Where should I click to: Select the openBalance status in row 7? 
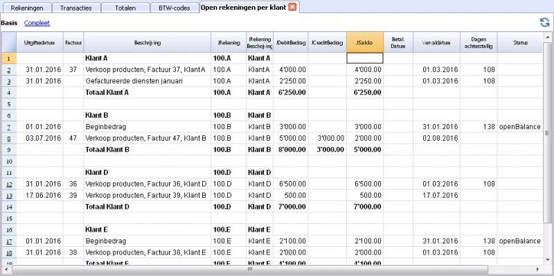coord(521,127)
